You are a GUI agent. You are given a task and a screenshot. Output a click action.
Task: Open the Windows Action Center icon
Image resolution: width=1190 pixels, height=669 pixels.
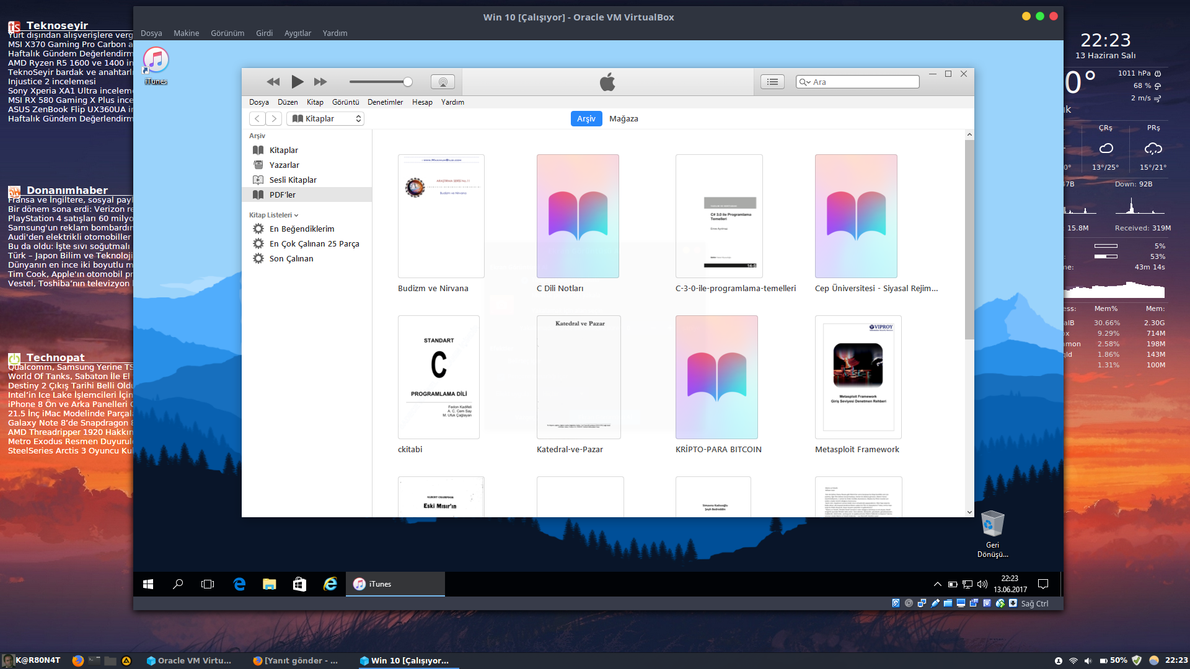tap(1043, 584)
